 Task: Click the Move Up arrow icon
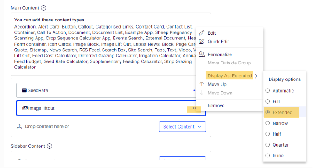(x=202, y=84)
